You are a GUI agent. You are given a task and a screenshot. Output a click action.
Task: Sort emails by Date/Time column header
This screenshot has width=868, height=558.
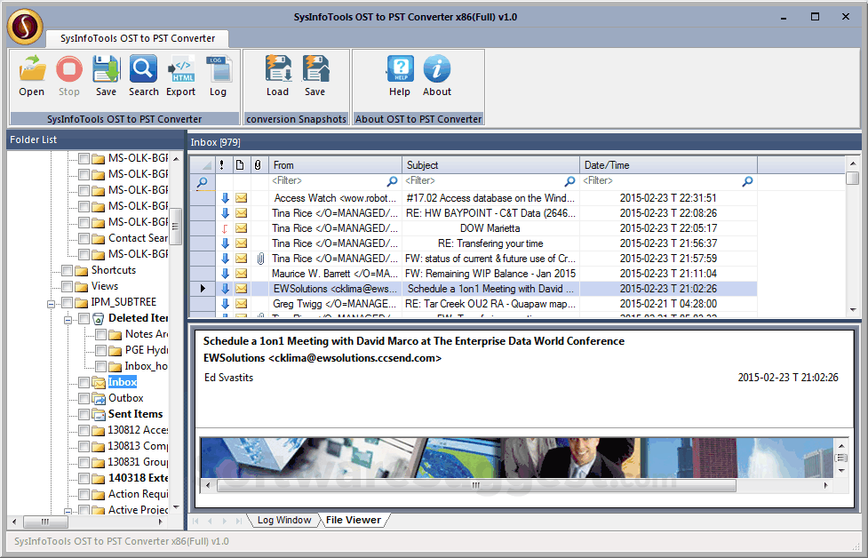coord(666,165)
